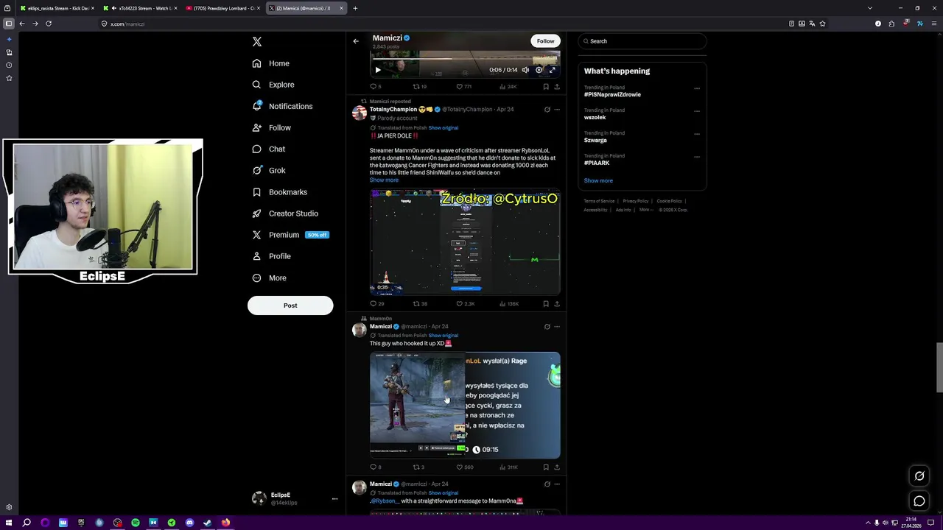Repost the top post with 19 reposts

(419, 87)
